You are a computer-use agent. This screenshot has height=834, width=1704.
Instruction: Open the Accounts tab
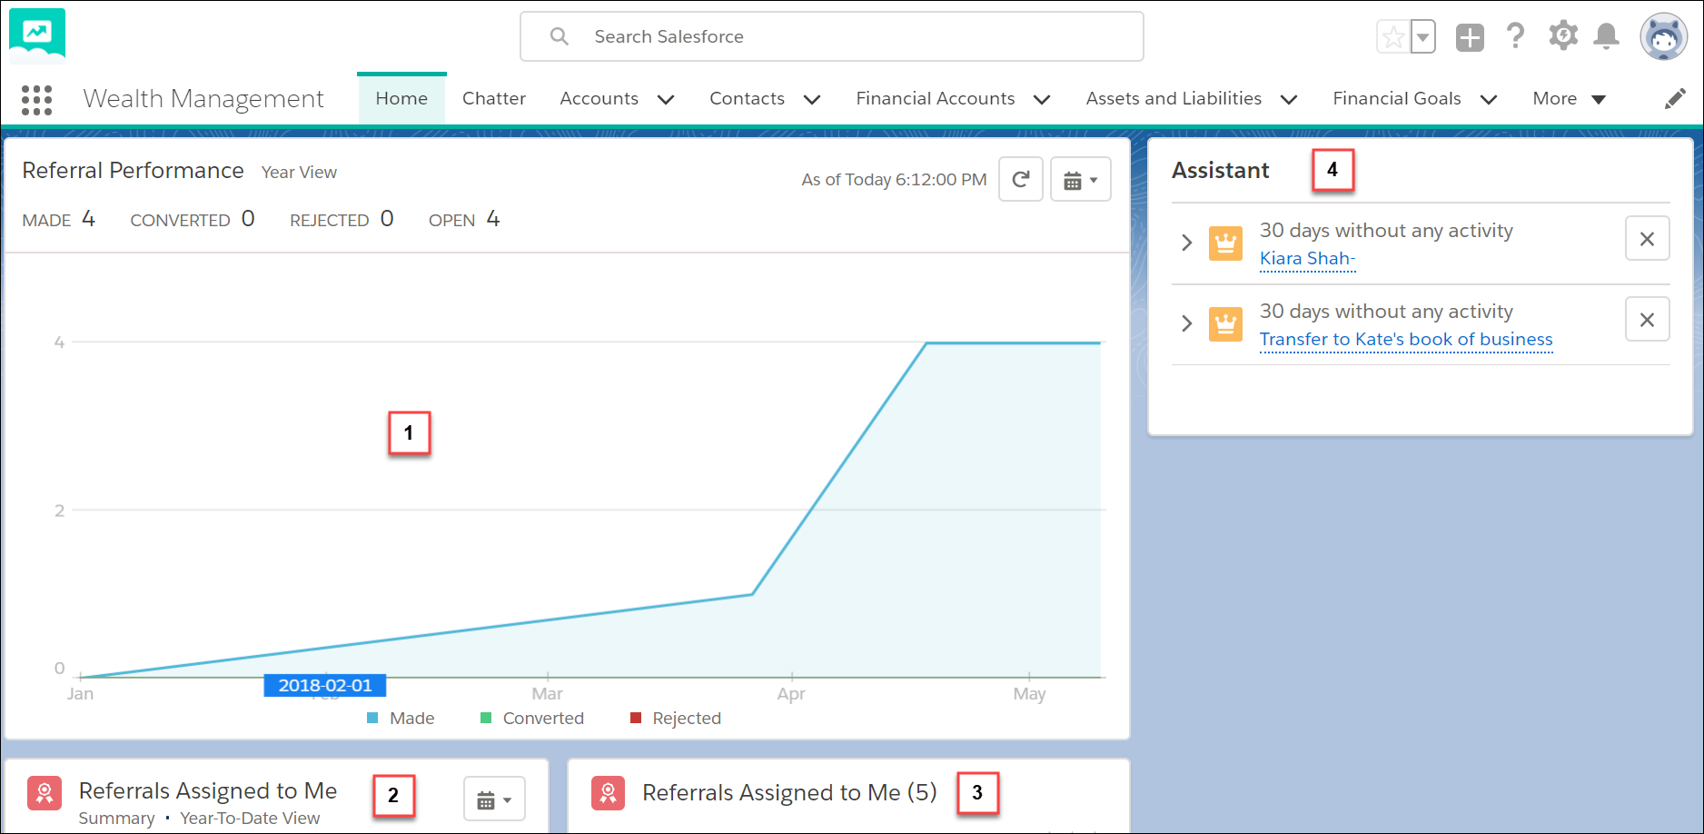pos(599,98)
